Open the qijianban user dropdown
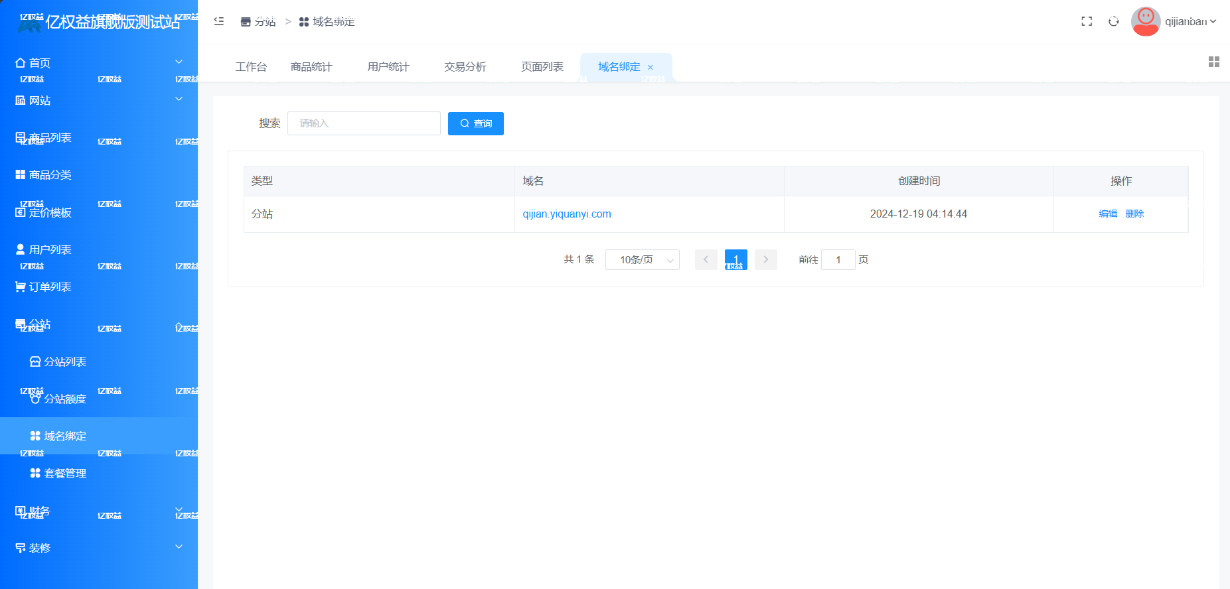 pyautogui.click(x=1190, y=21)
